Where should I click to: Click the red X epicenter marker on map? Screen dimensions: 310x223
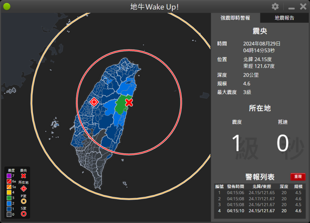click(129, 102)
